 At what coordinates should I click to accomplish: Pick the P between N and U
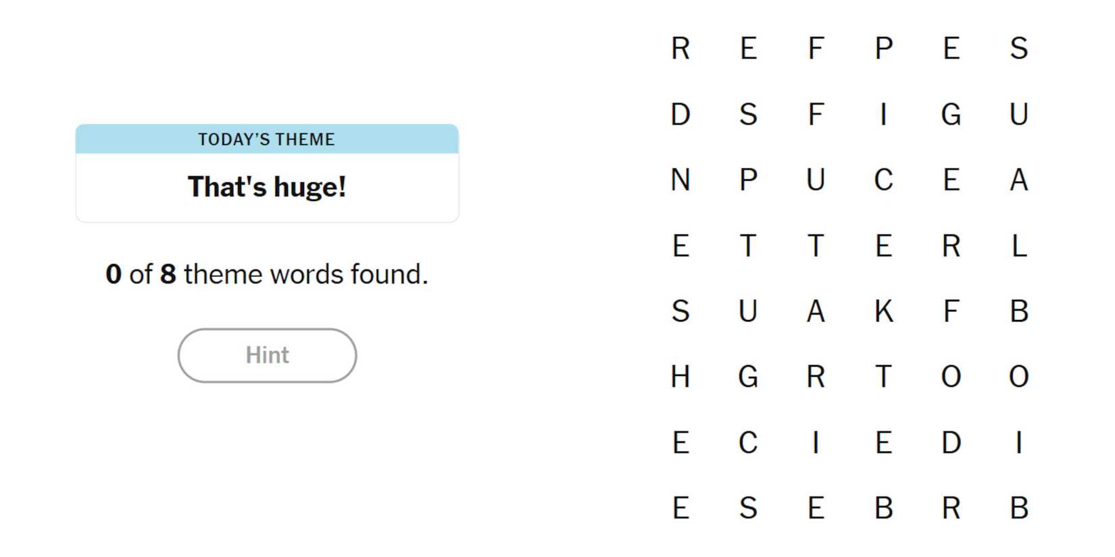[748, 180]
